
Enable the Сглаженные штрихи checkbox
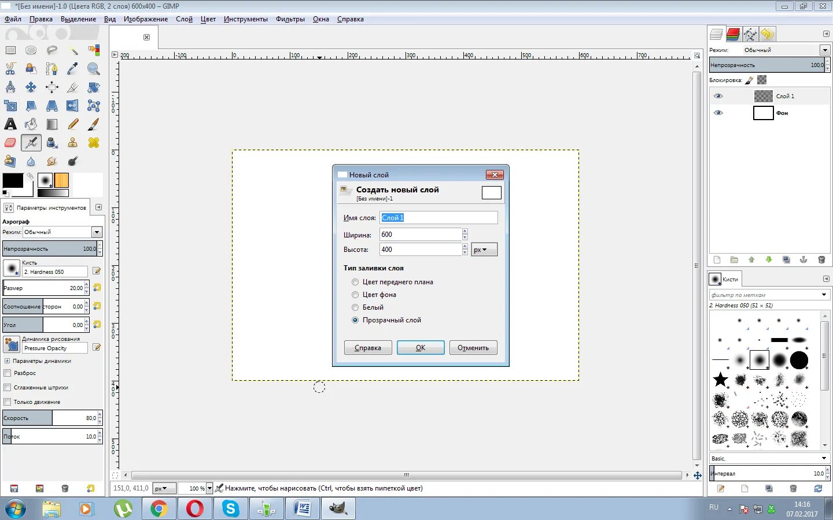(8, 388)
